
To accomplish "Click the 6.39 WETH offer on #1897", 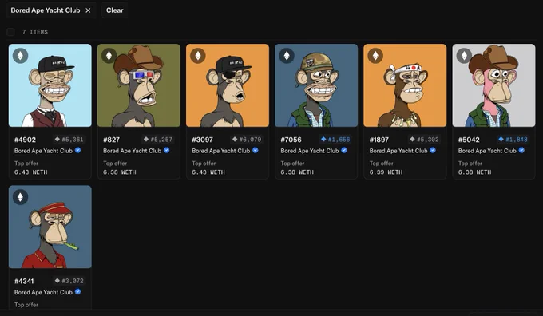I will click(386, 172).
